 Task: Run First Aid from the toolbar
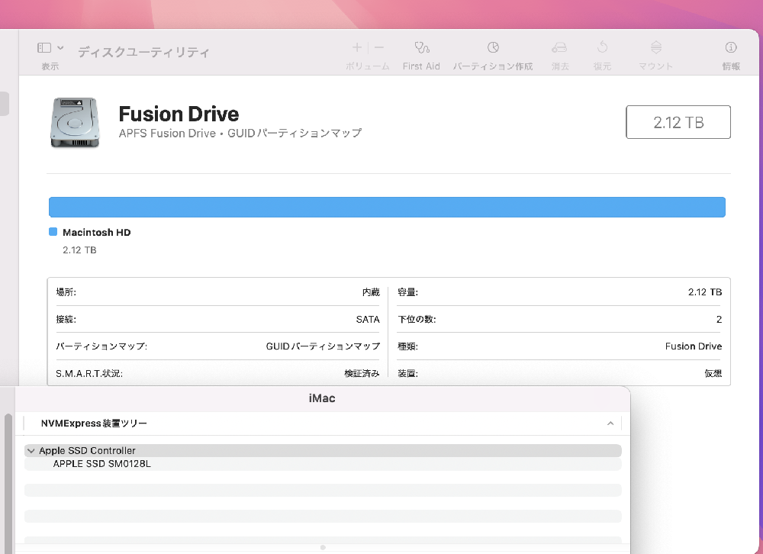click(x=421, y=47)
